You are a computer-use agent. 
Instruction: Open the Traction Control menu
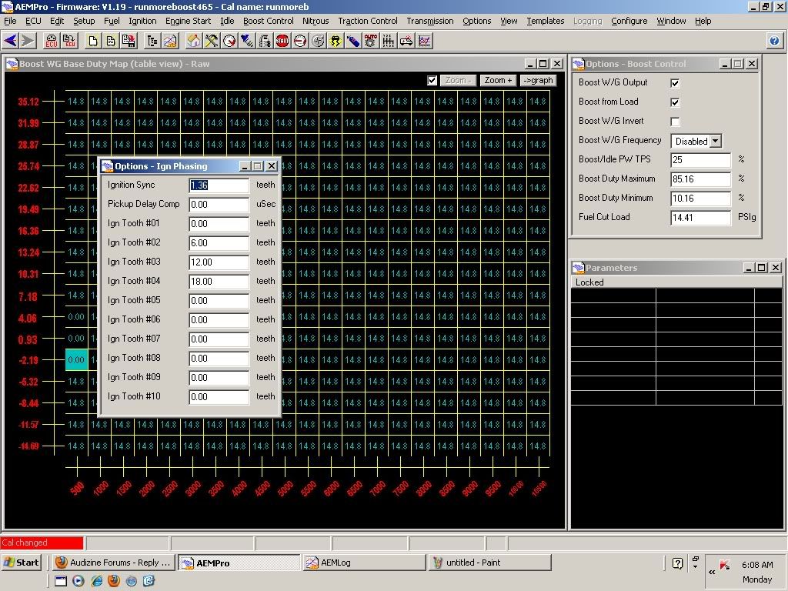click(x=367, y=21)
